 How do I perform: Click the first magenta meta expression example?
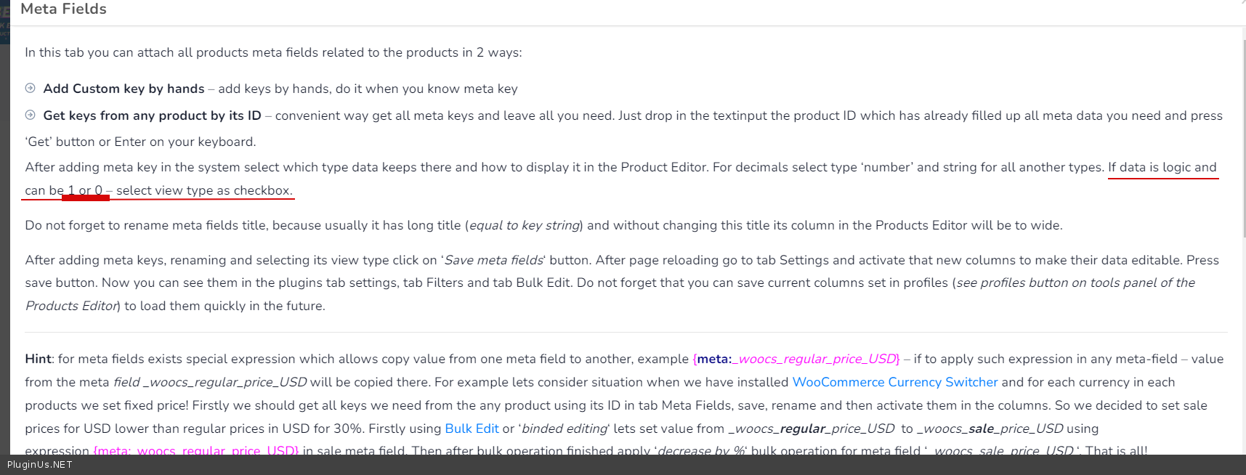pos(796,359)
